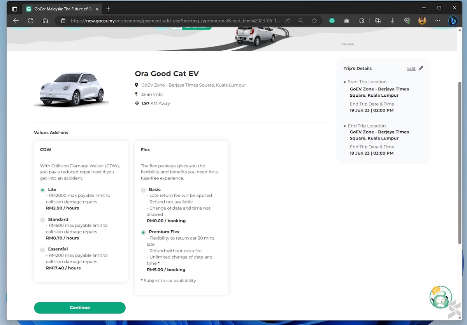
Task: Open Browser Essentials heart icon
Action: click(407, 21)
